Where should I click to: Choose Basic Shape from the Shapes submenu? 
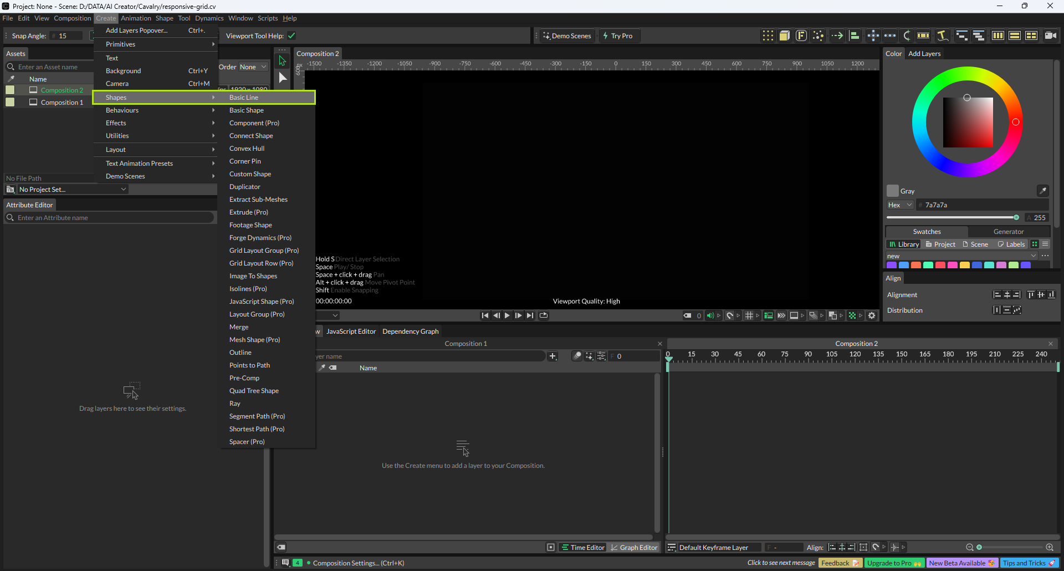pyautogui.click(x=247, y=110)
